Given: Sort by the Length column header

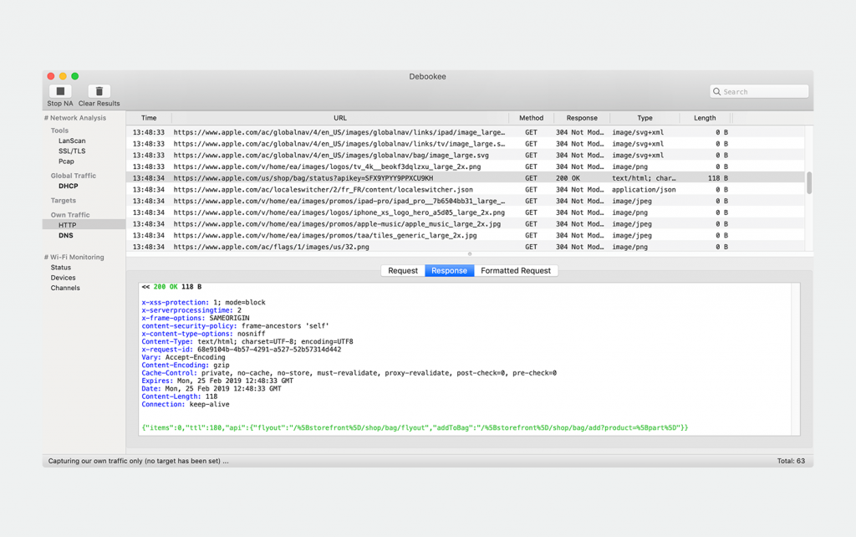Looking at the screenshot, I should tap(705, 118).
